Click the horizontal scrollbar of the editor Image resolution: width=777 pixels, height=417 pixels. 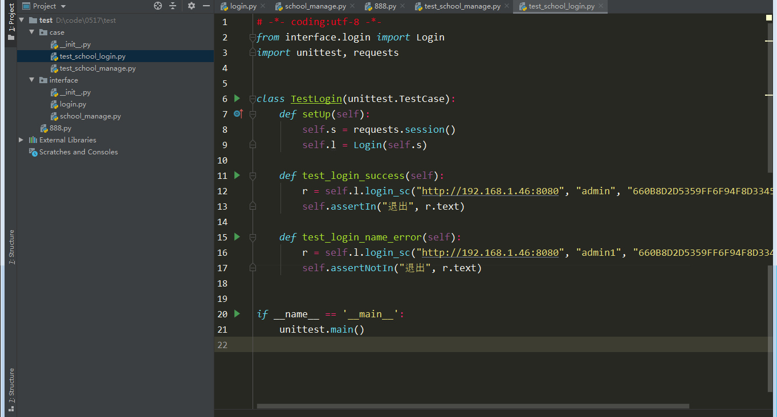pyautogui.click(x=473, y=406)
